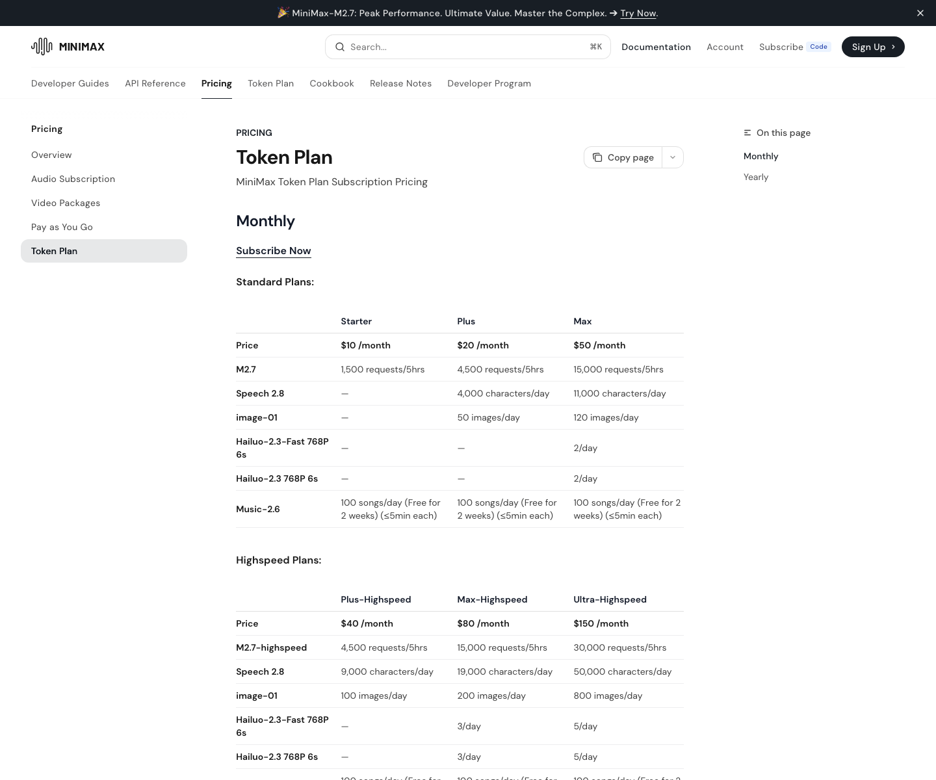936x780 pixels.
Task: Click the arrow icon inside Sign Up button
Action: coord(893,47)
